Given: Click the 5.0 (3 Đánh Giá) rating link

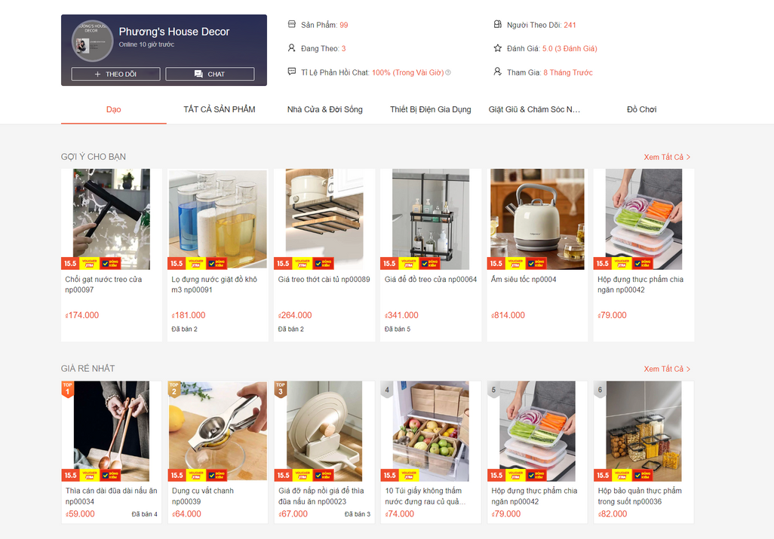Looking at the screenshot, I should pyautogui.click(x=570, y=48).
